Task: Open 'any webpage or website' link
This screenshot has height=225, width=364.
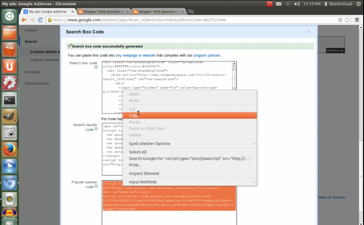Action: 135,56
